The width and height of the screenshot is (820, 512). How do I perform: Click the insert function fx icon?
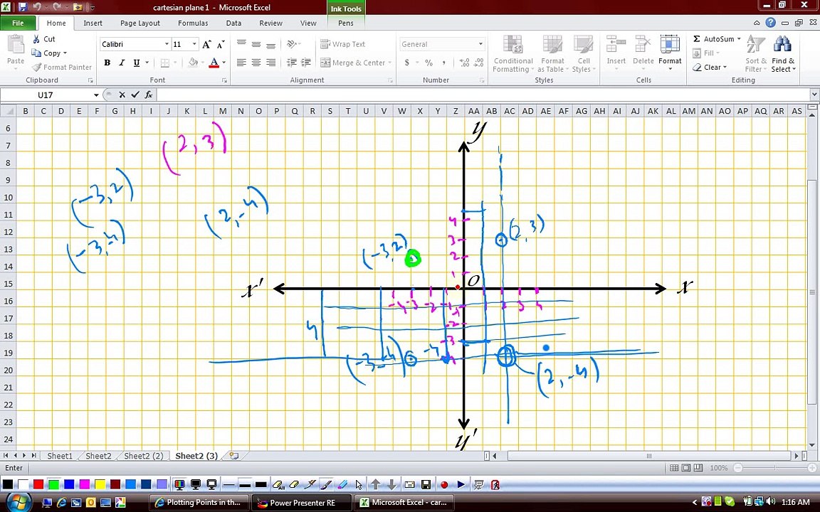coord(149,95)
